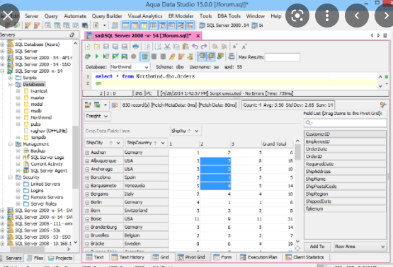Click the Barquisimeto row header
This screenshot has height=267, width=393.
pos(103,186)
